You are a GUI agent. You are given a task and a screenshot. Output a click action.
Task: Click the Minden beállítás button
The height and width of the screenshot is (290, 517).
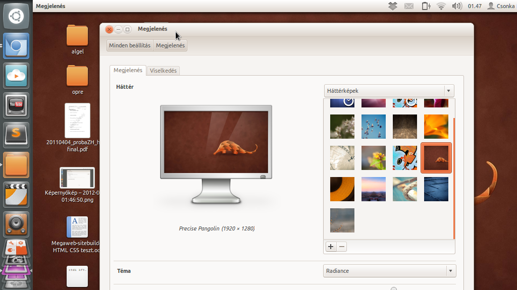coord(130,45)
